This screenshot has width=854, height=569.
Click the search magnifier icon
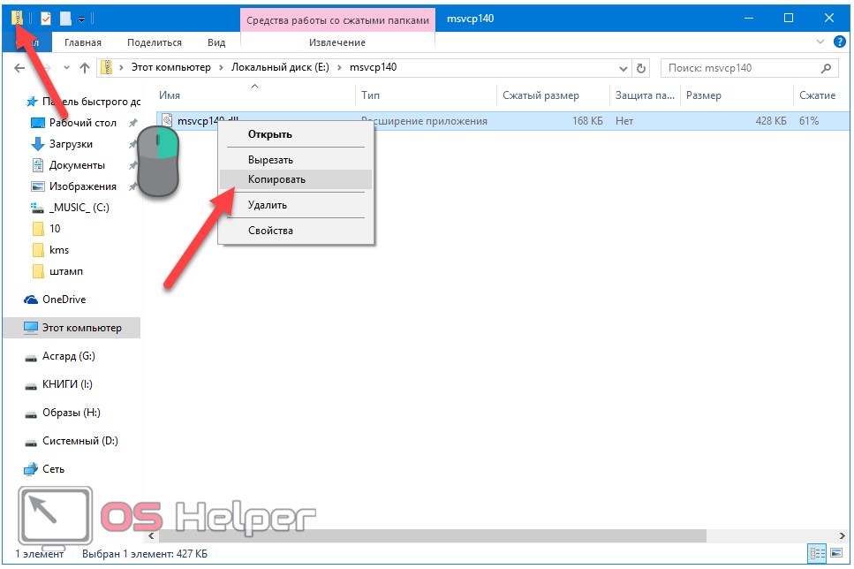[x=826, y=68]
